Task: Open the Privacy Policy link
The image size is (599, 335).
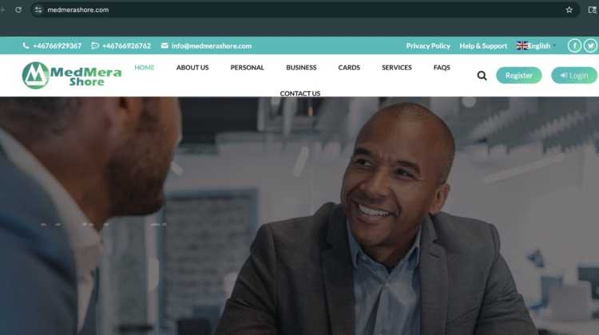Action: tap(428, 45)
